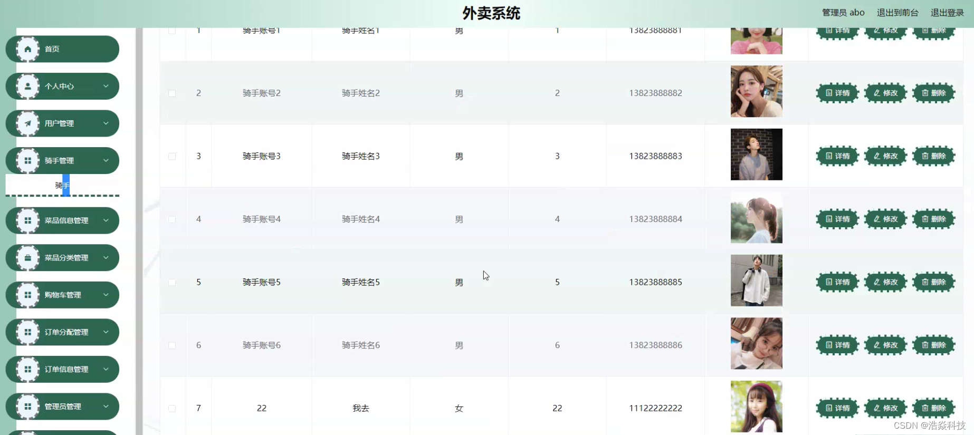The width and height of the screenshot is (974, 435).
Task: Click 退出登录 link
Action: [x=947, y=13]
